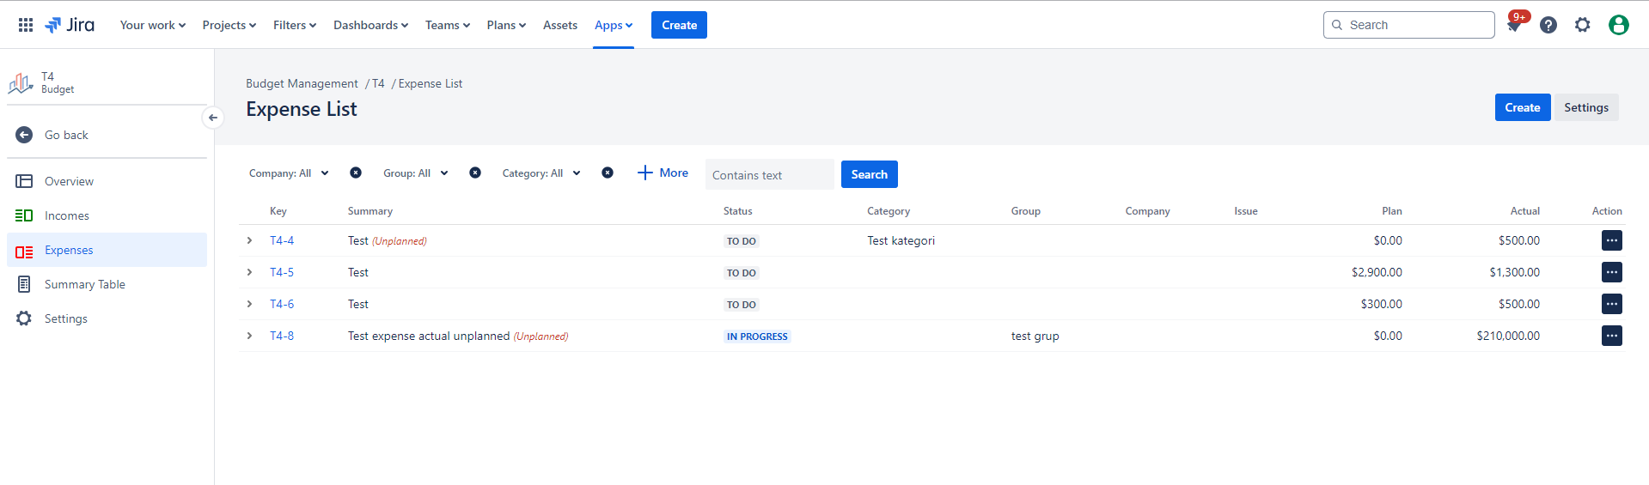Open Expense List Settings button
Viewport: 1649px width, 485px height.
(1586, 107)
